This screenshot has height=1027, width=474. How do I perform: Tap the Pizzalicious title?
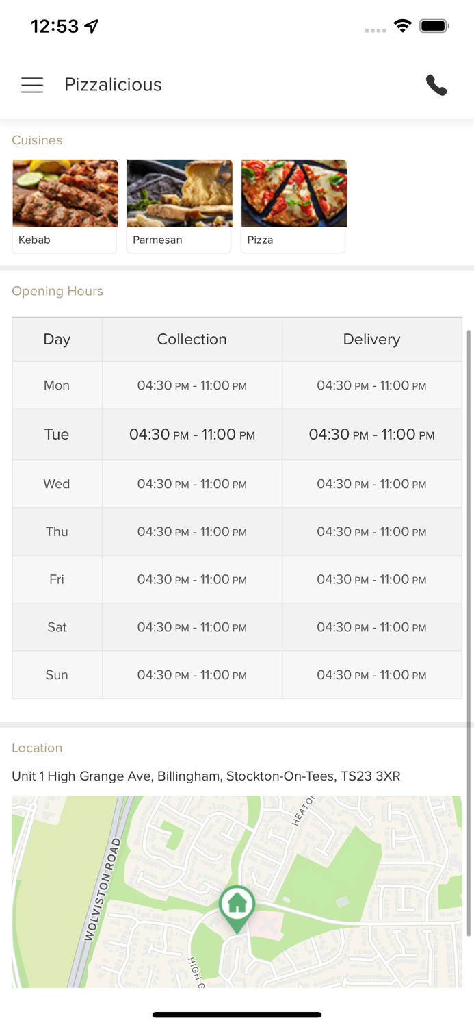point(113,85)
